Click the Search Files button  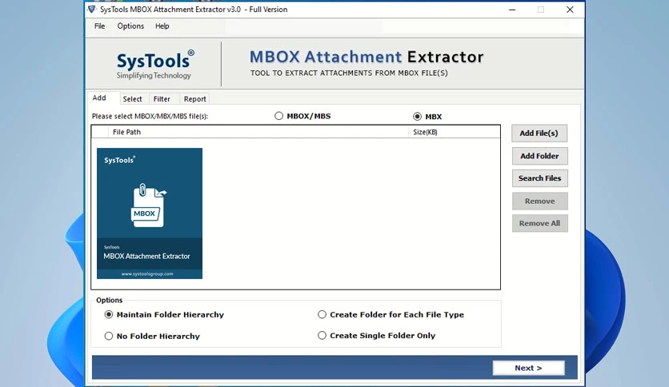pyautogui.click(x=539, y=178)
